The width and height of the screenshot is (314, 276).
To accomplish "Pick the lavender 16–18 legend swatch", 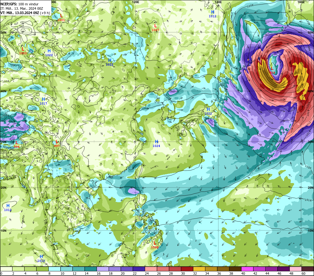I will coord(103,269).
